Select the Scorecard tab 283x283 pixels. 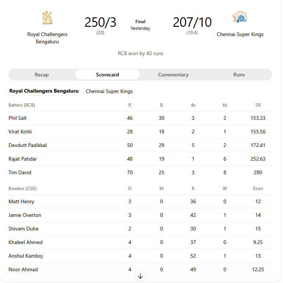107,75
